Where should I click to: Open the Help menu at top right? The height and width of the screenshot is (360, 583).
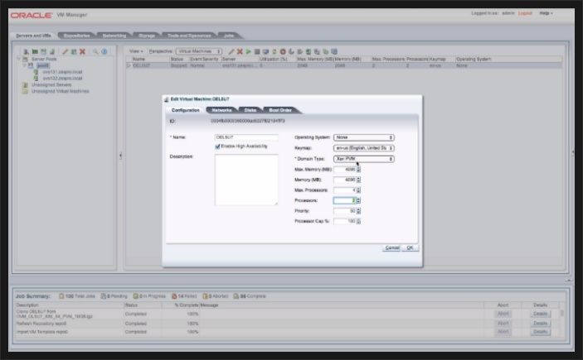[547, 13]
